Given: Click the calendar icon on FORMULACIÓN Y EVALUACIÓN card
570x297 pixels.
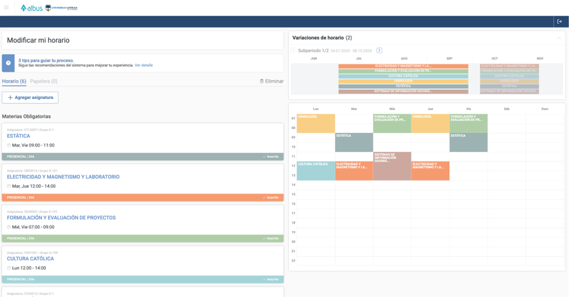Looking at the screenshot, I should (x=9, y=227).
